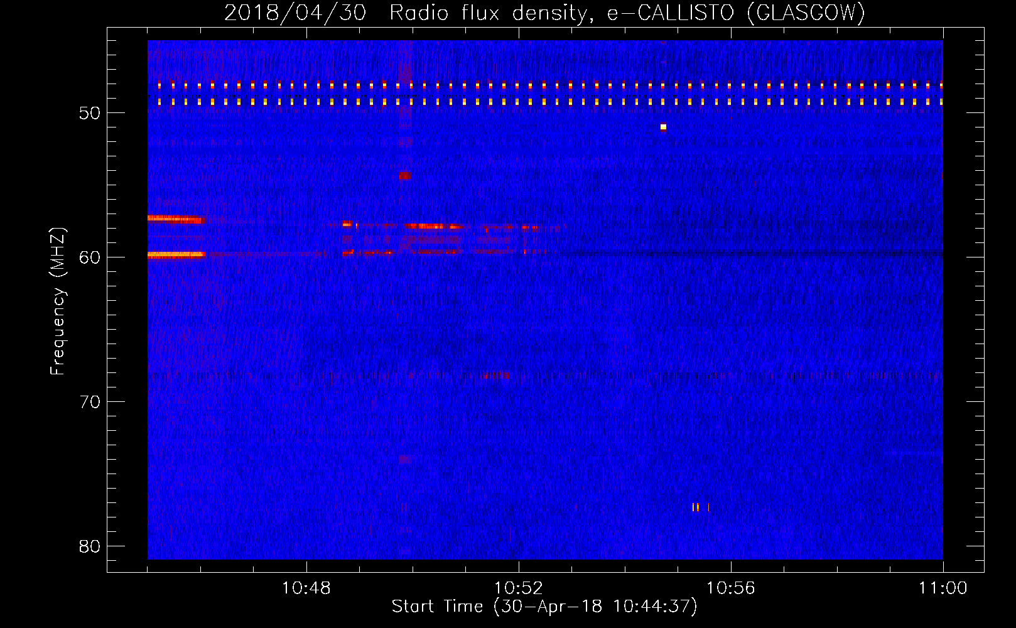This screenshot has width=1016, height=628.
Task: Click the small yellow burst near 77 MHz
Action: tap(701, 507)
